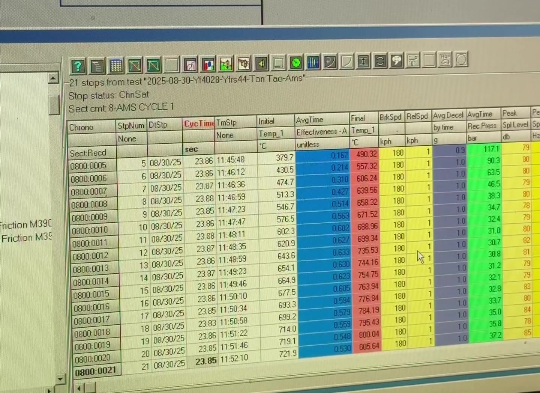Click the curved arrow graph icon
The image size is (540, 393).
point(330,62)
